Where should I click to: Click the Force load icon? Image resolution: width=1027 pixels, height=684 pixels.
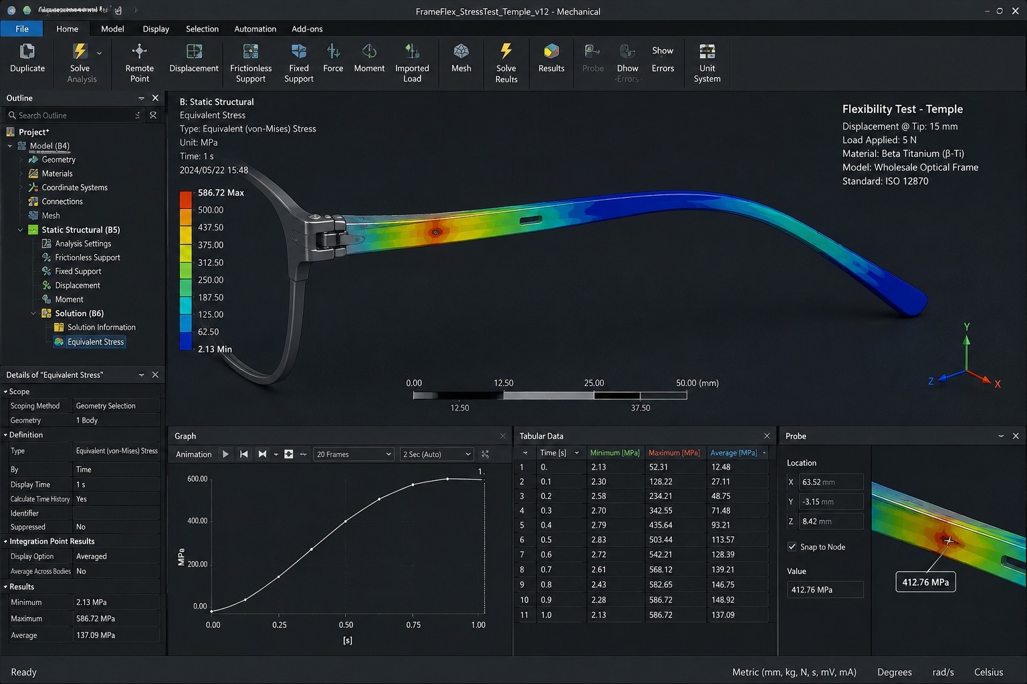(x=333, y=51)
